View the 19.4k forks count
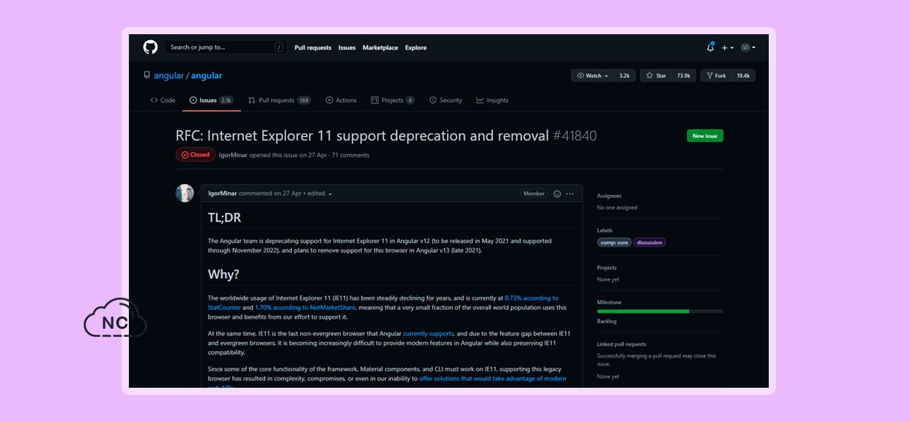This screenshot has height=422, width=910. 743,76
